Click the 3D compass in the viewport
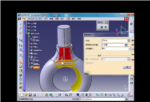 tap(122, 30)
